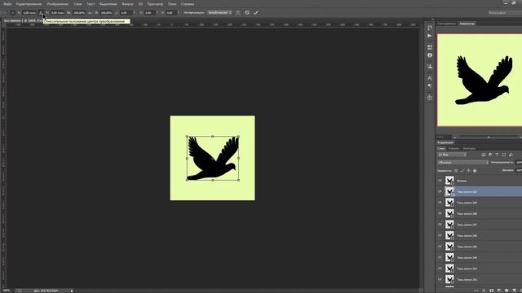Switch to the Слои tab
This screenshot has width=522, height=293.
441,148
